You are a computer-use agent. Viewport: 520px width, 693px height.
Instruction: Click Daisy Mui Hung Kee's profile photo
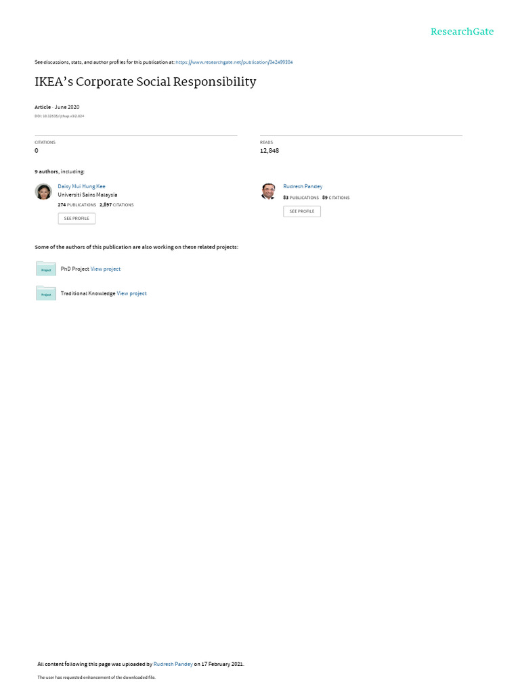[x=43, y=192]
